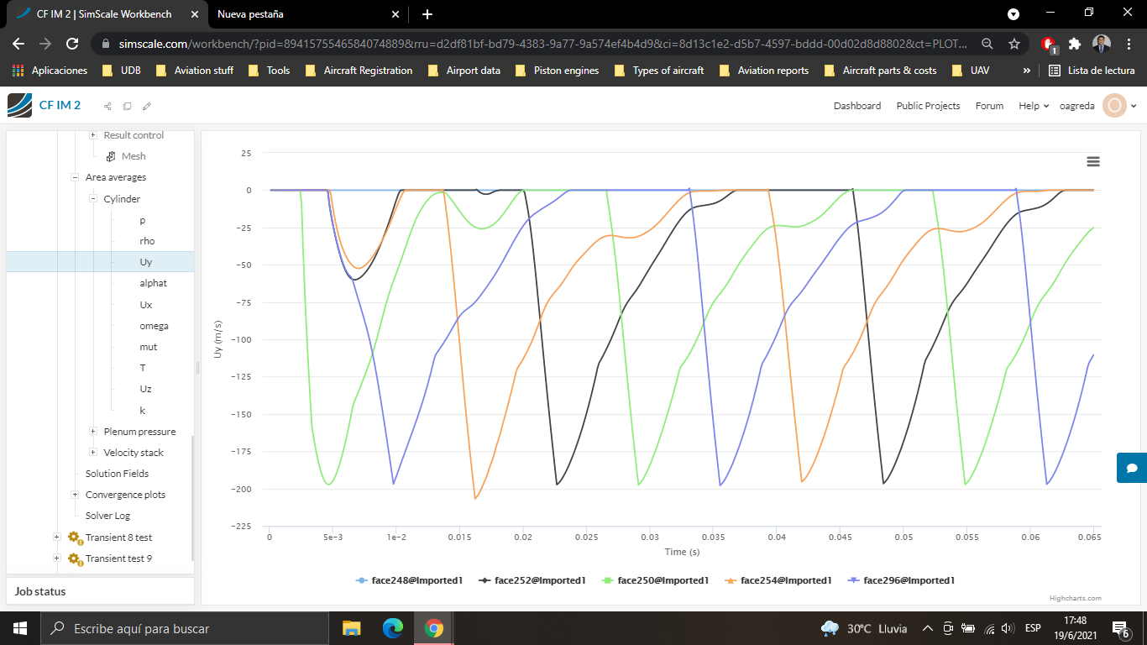
Task: Open the Help dropdown menu
Action: pyautogui.click(x=1034, y=106)
